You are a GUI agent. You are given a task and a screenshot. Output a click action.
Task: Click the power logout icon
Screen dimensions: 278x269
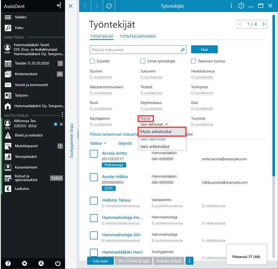[58, 263]
